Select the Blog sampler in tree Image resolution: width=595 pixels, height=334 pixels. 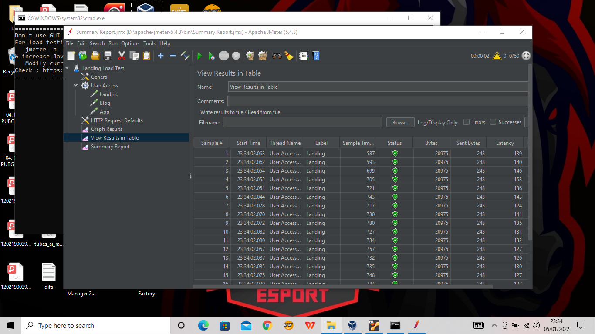pos(105,103)
